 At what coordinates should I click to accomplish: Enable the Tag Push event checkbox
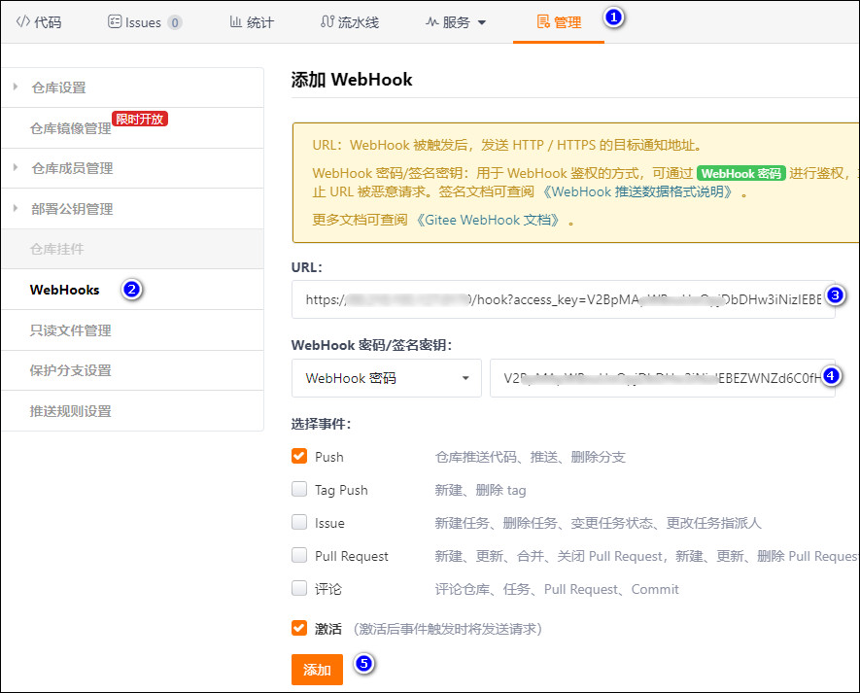(x=299, y=490)
